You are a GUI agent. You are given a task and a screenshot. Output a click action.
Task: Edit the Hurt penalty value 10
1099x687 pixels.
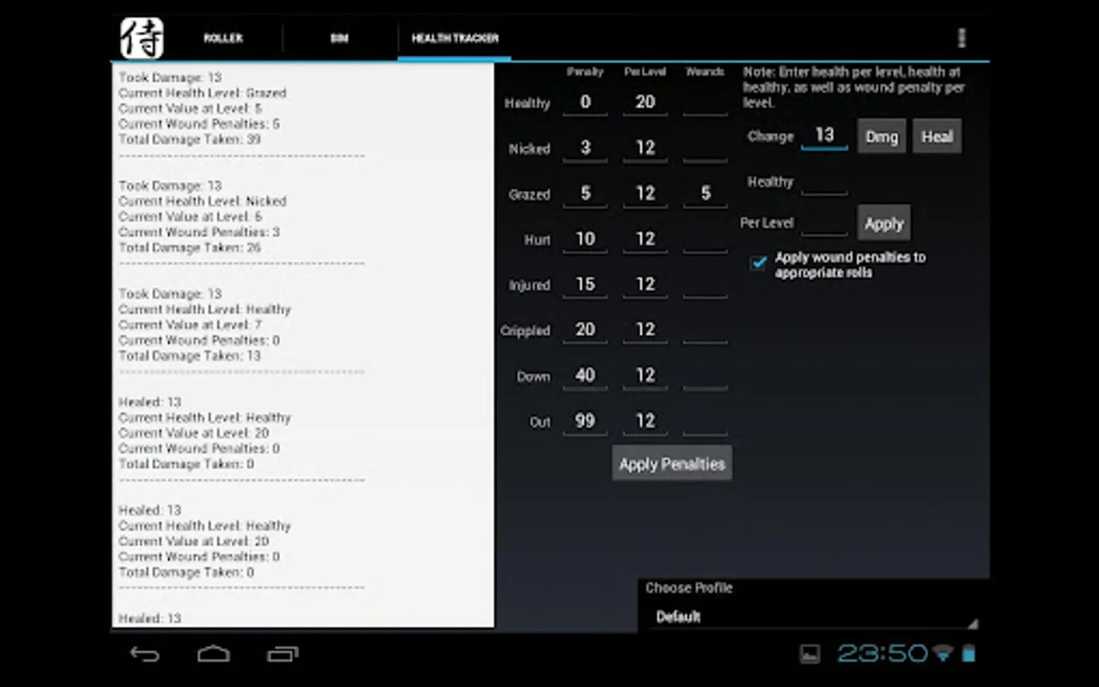tap(585, 239)
